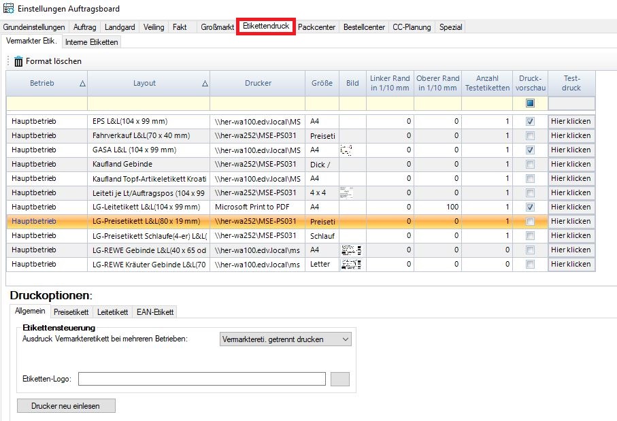Click the Betrieb column sort arrow
The width and height of the screenshot is (617, 421).
point(82,84)
